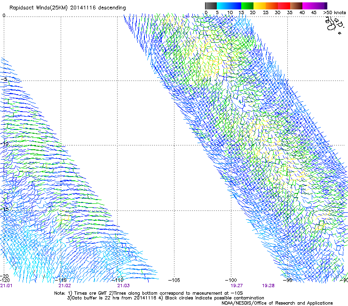The width and height of the screenshot is (348, 306).
Task: Click the '25' legend scale label
Action: click(266, 13)
